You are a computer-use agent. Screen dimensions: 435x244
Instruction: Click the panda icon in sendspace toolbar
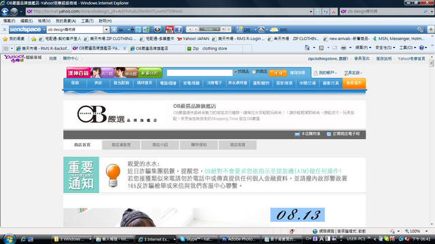(x=157, y=29)
